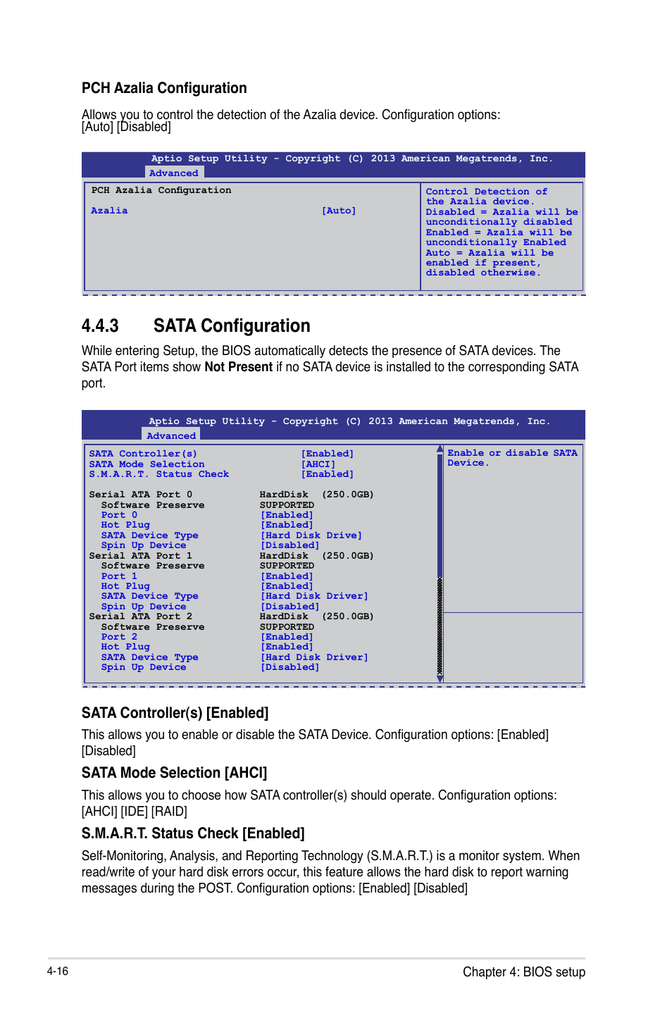
Task: Toggle Spin Up Device [Disabled] under Port 0
Action: click(290, 545)
